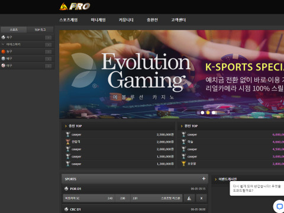This screenshot has width=284, height=213.
Task: Open the 커뮤니티 menu
Action: tap(126, 20)
